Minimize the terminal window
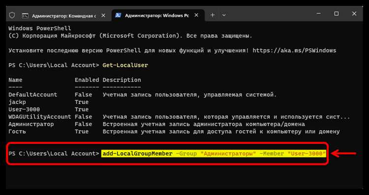This screenshot has width=369, height=195. [319, 14]
